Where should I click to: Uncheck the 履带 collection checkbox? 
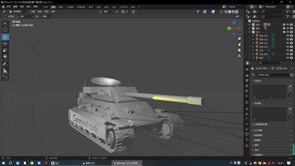point(284,28)
